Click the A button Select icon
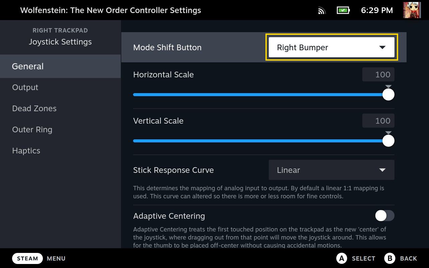 pyautogui.click(x=341, y=258)
